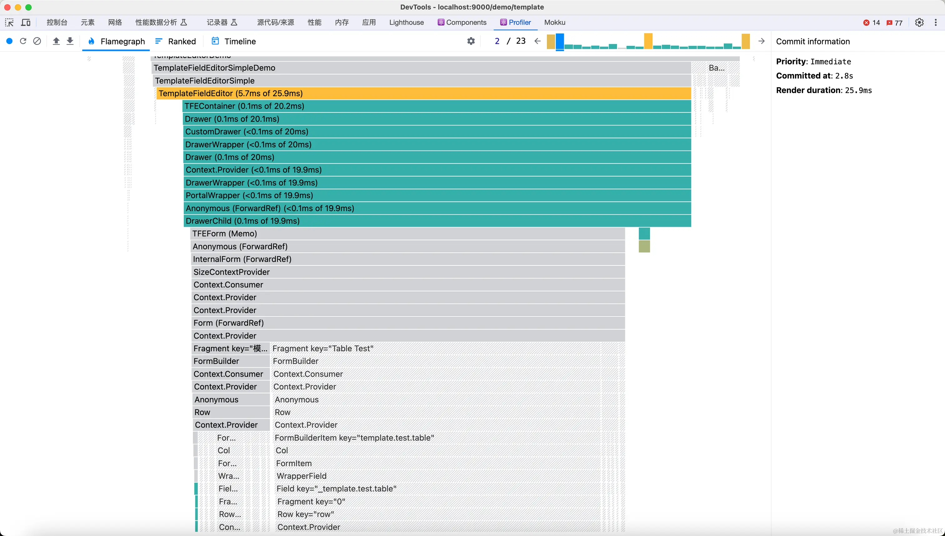Click Render duration value 25.9ms
Viewport: 945px width, 536px height.
pos(858,91)
